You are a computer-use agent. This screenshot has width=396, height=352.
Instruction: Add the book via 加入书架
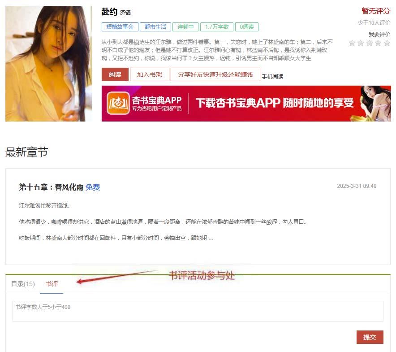pyautogui.click(x=149, y=74)
